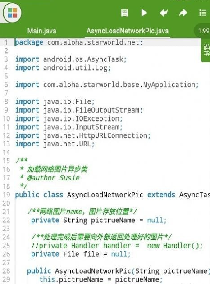Screen dimensions: 210x284
Task: Save the file with floppy disk icon
Action: pos(124,13)
